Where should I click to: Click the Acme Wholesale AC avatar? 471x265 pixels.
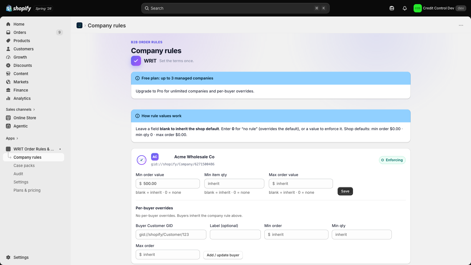click(155, 157)
